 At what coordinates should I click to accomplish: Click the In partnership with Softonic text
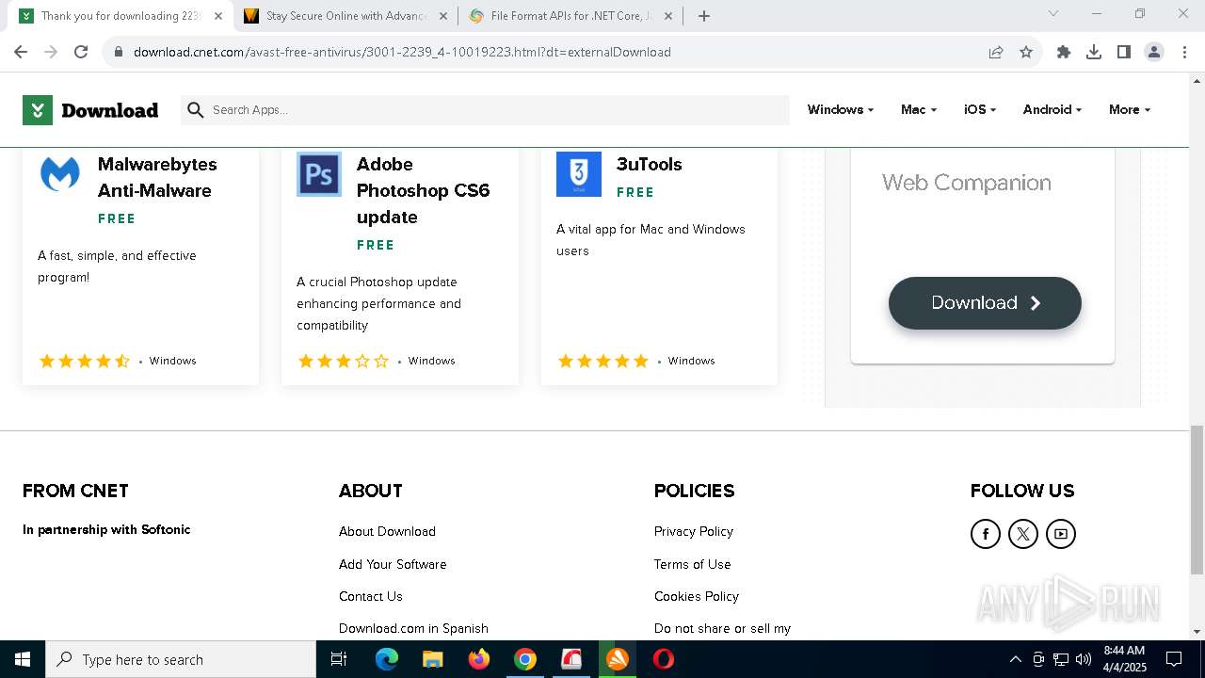coord(106,529)
